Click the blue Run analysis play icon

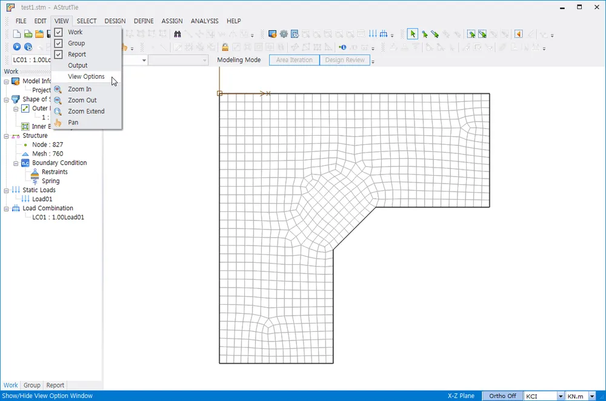tap(16, 47)
